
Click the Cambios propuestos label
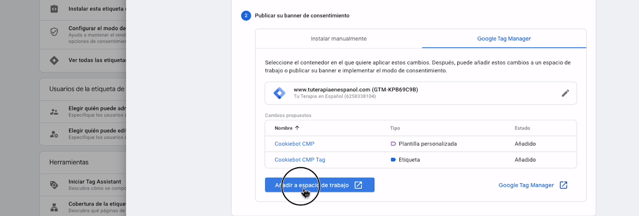(288, 115)
